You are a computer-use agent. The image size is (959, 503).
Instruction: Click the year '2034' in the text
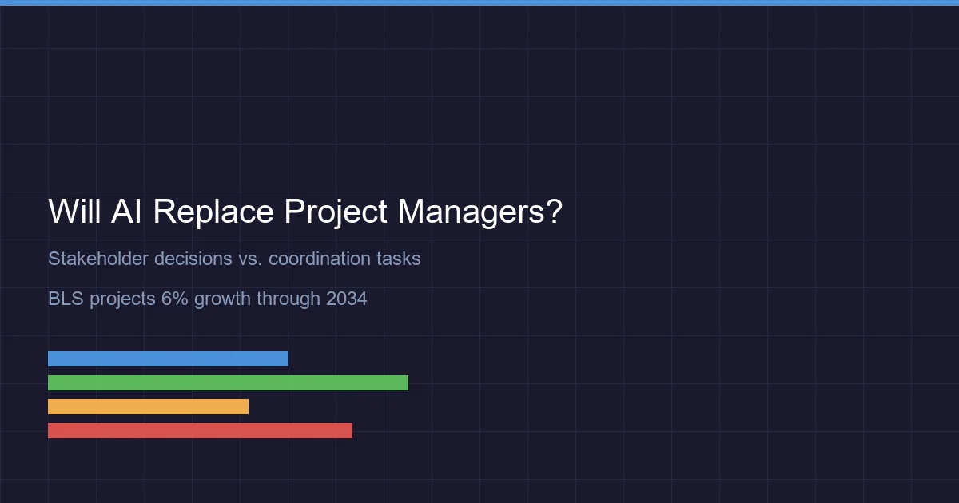(x=347, y=299)
